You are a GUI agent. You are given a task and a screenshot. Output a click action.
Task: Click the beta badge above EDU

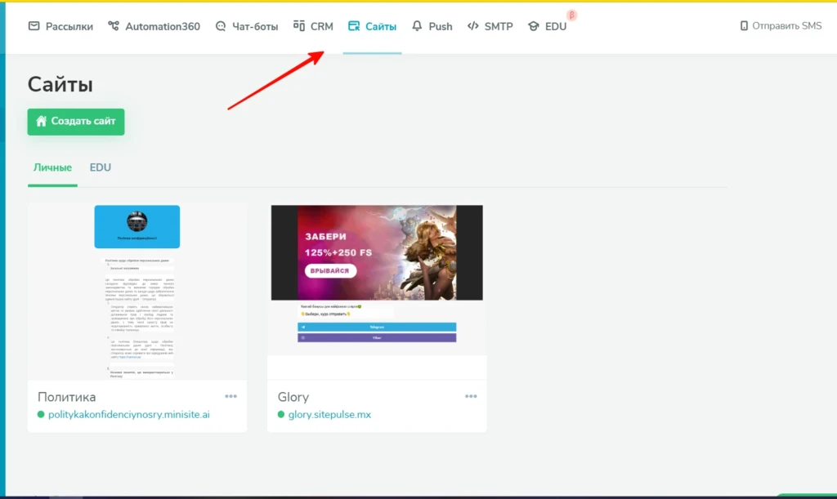pos(571,15)
